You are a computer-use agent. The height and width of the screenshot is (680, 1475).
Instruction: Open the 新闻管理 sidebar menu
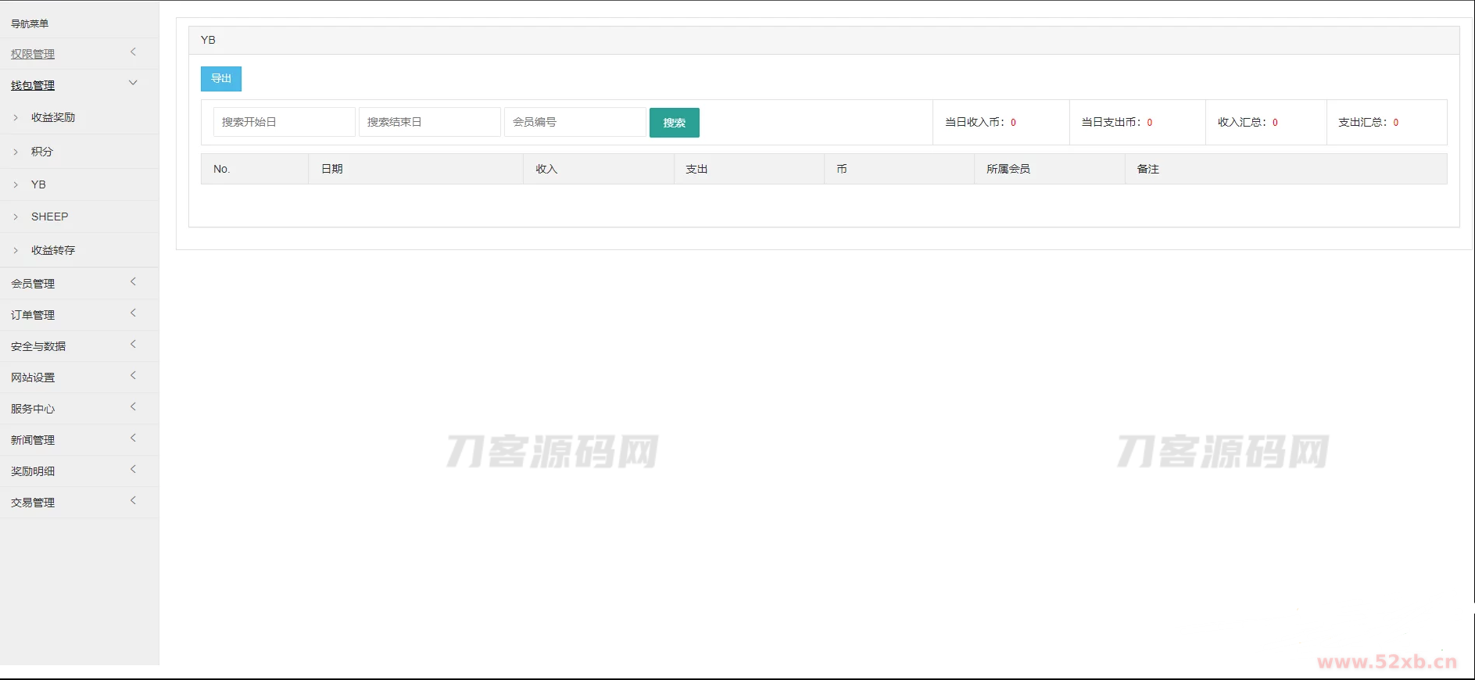point(33,440)
